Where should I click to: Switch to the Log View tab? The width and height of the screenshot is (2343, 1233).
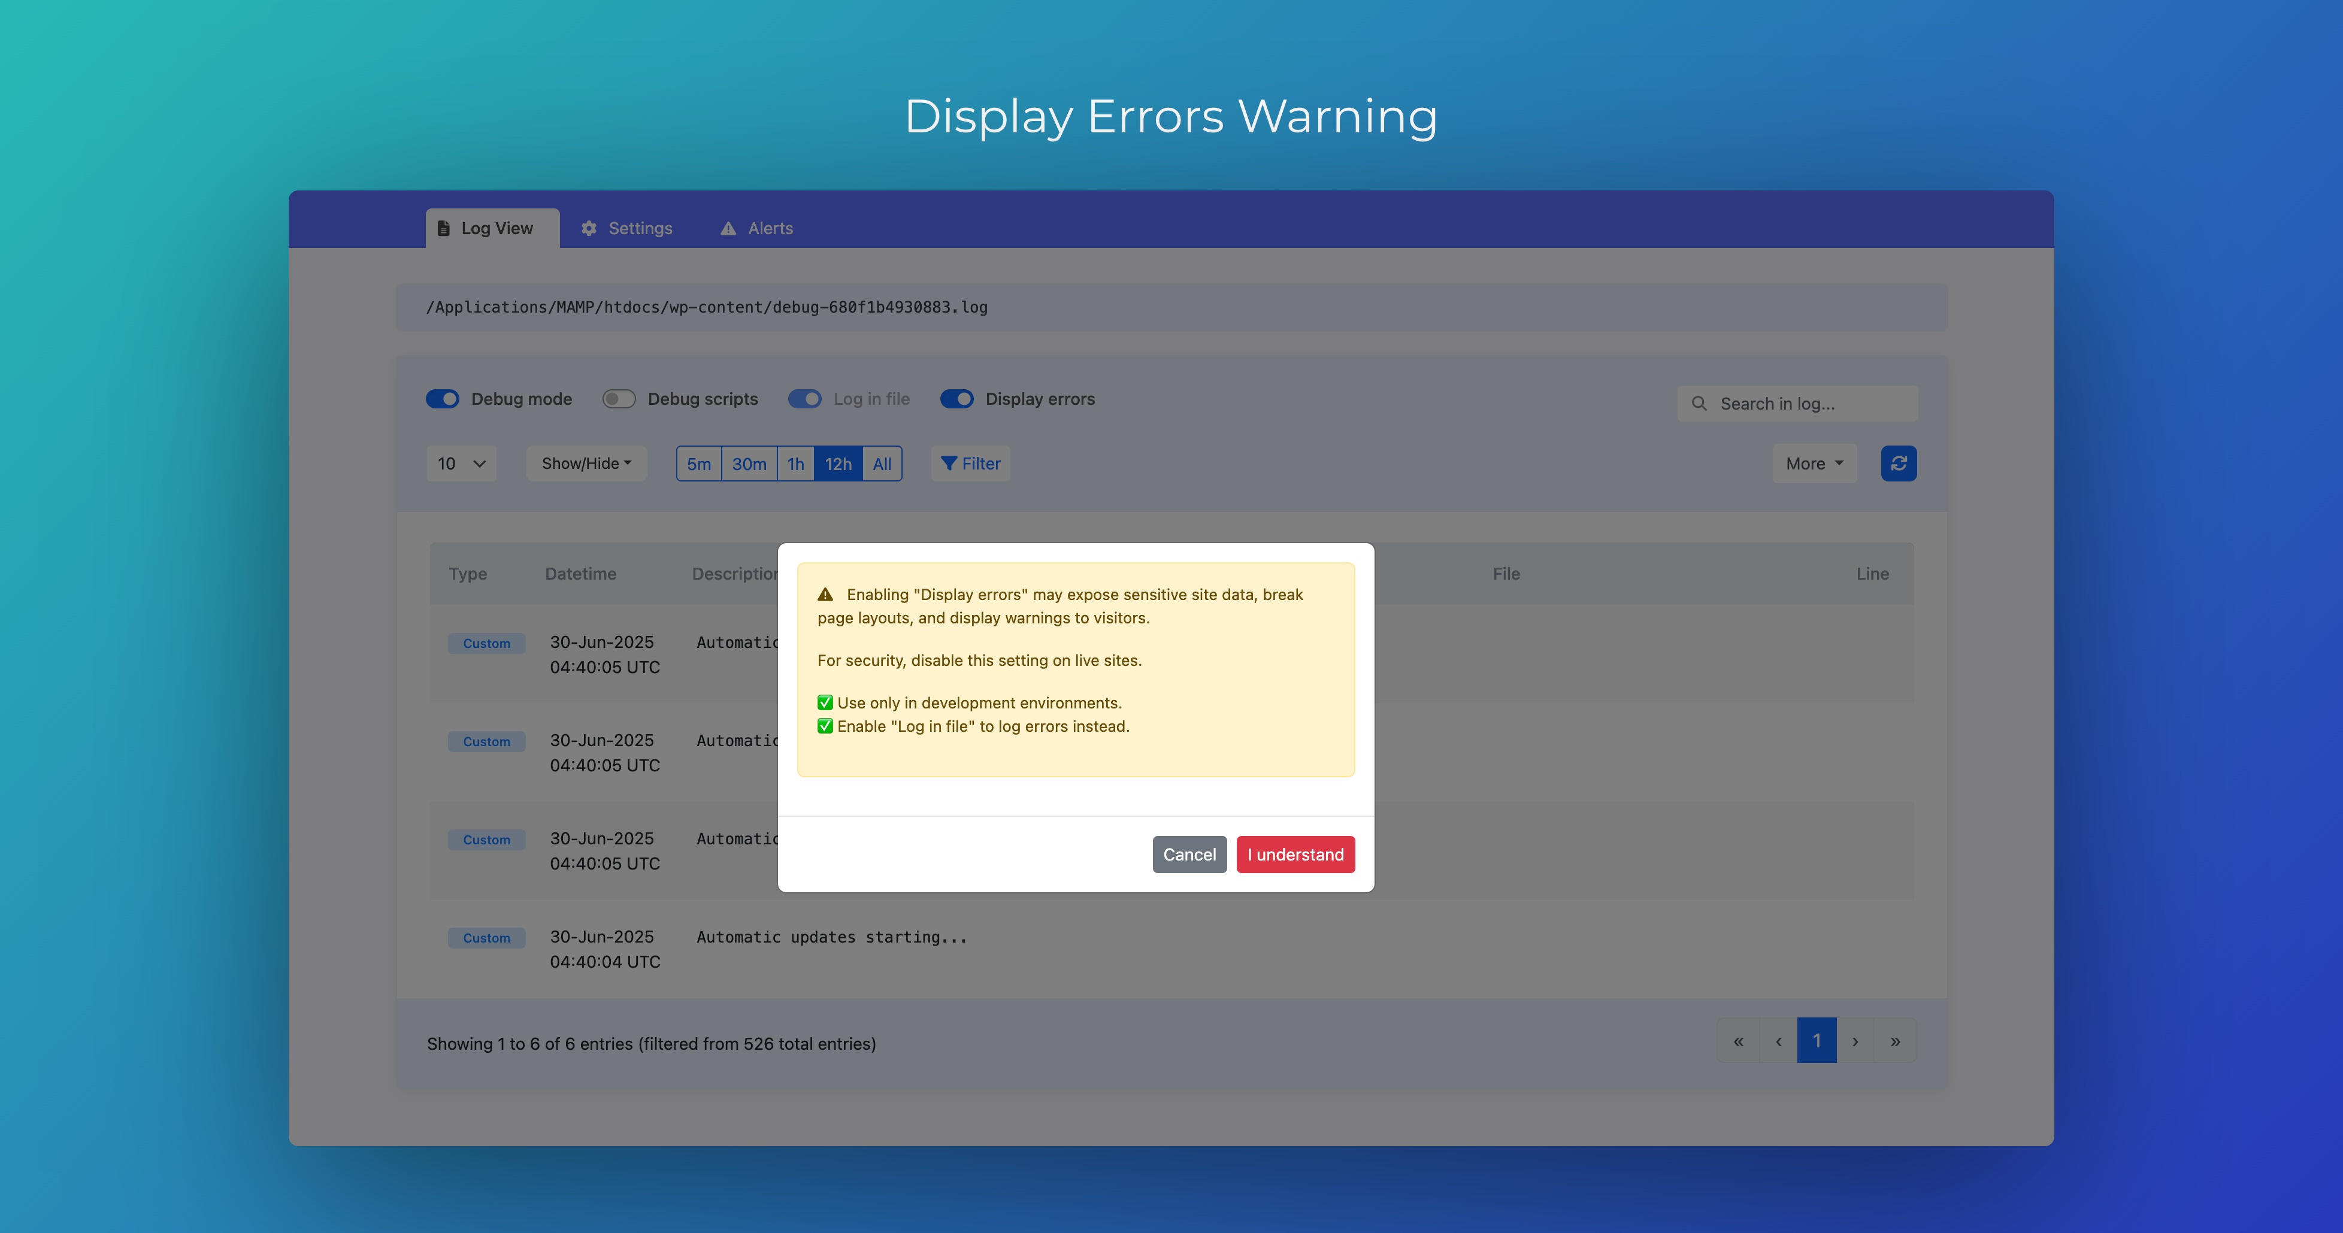pyautogui.click(x=492, y=228)
